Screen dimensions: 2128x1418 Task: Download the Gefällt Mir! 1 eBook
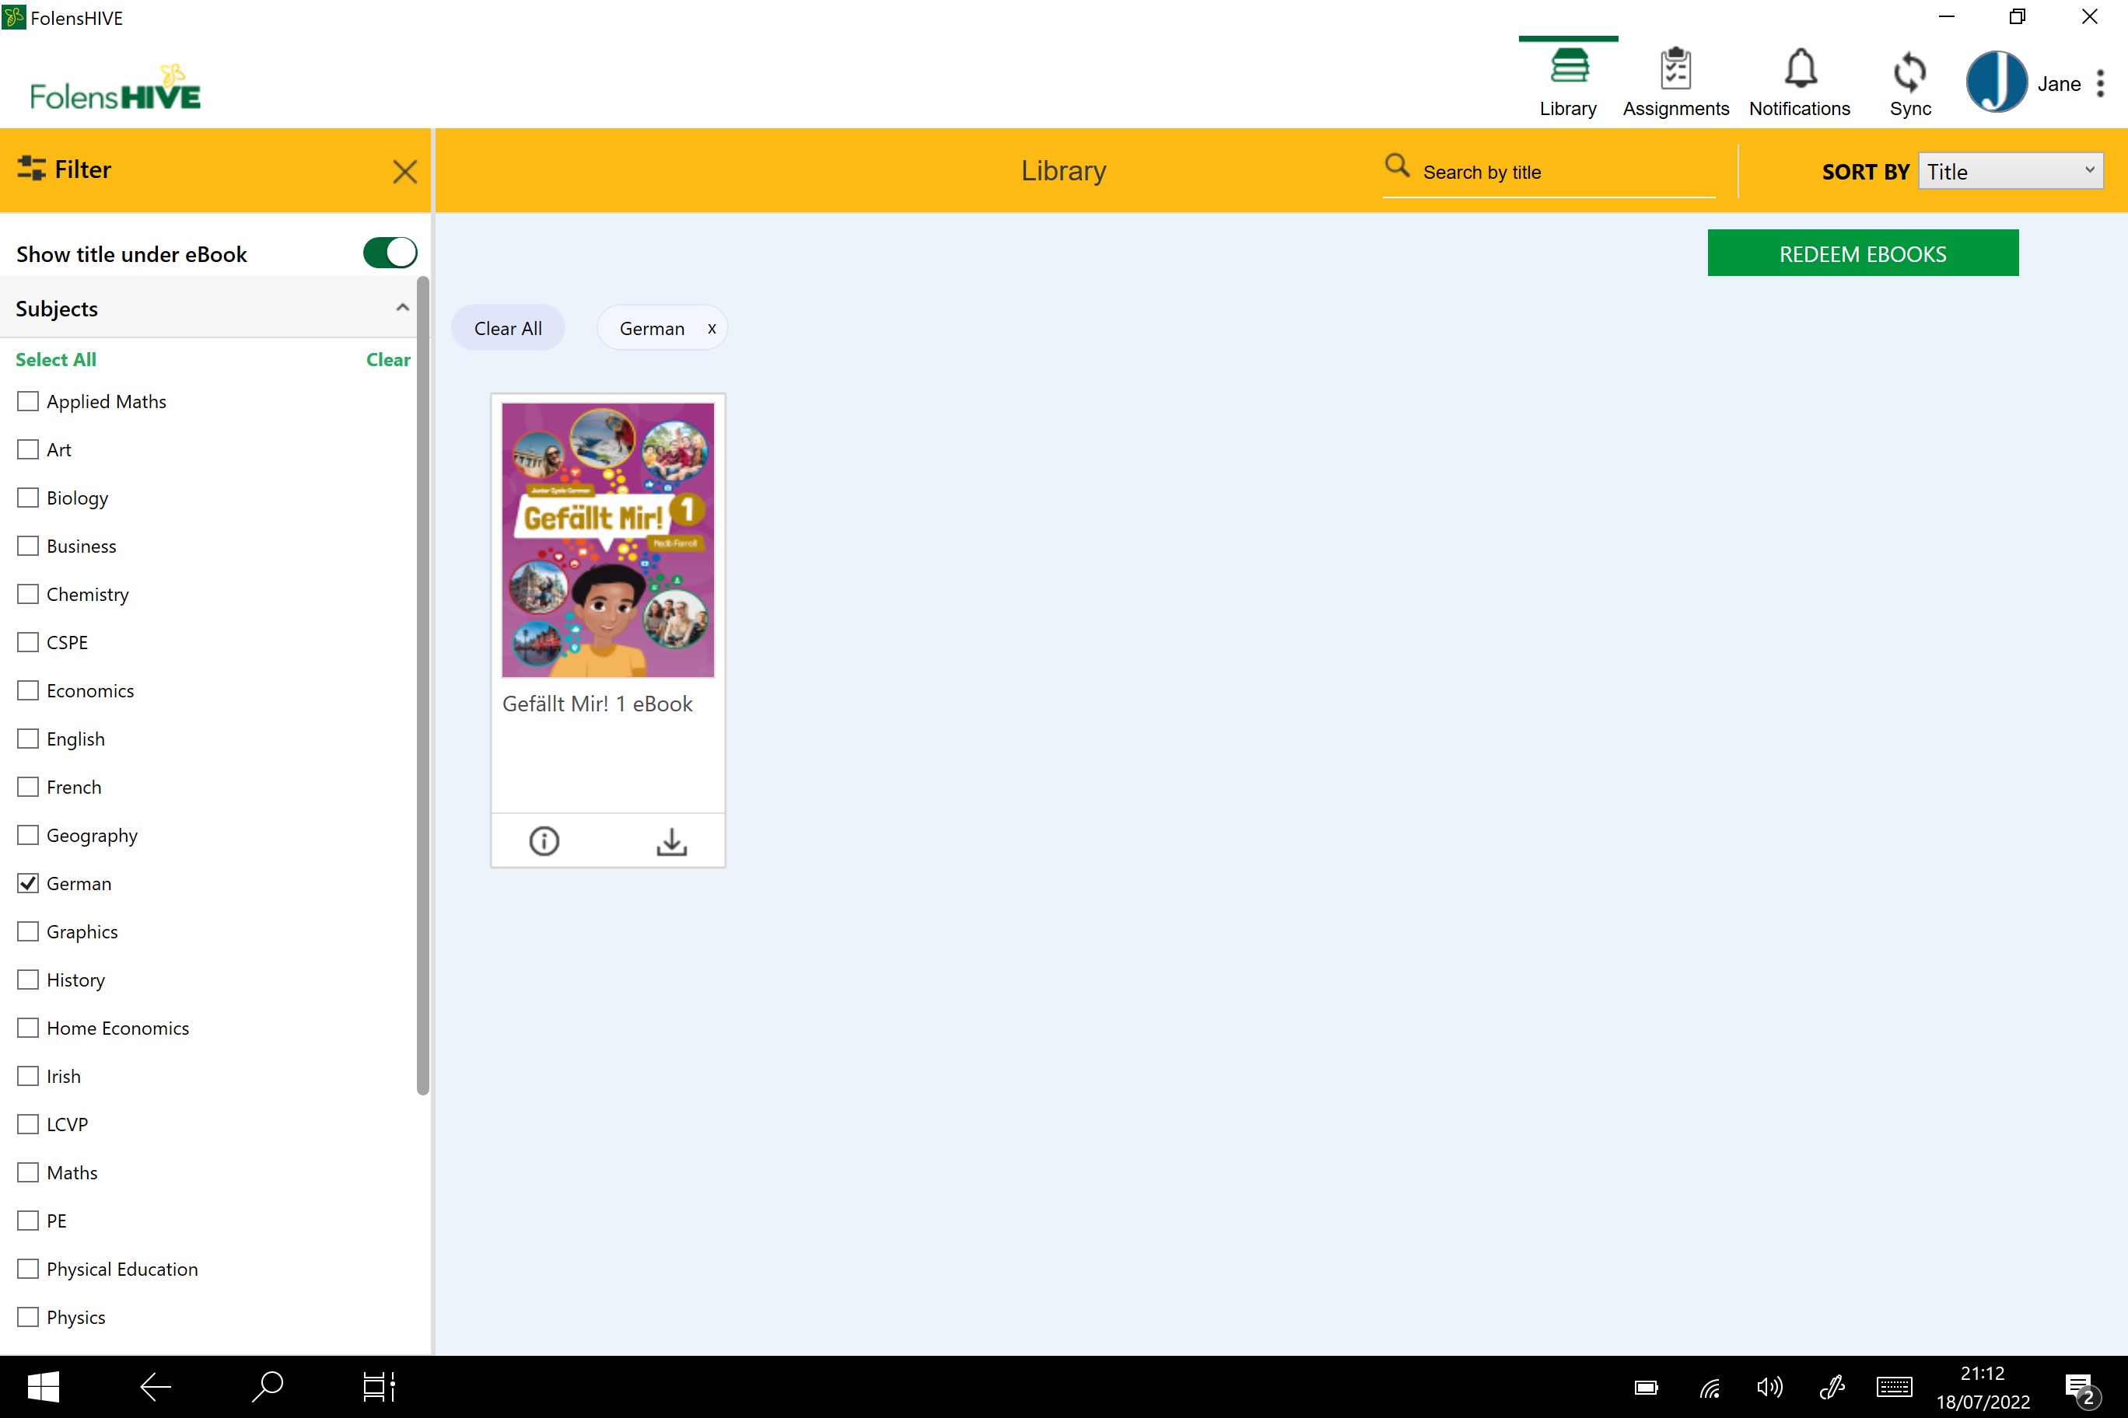point(671,841)
